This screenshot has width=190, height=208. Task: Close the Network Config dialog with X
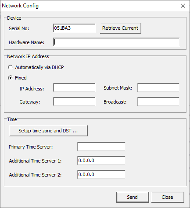click(183, 6)
